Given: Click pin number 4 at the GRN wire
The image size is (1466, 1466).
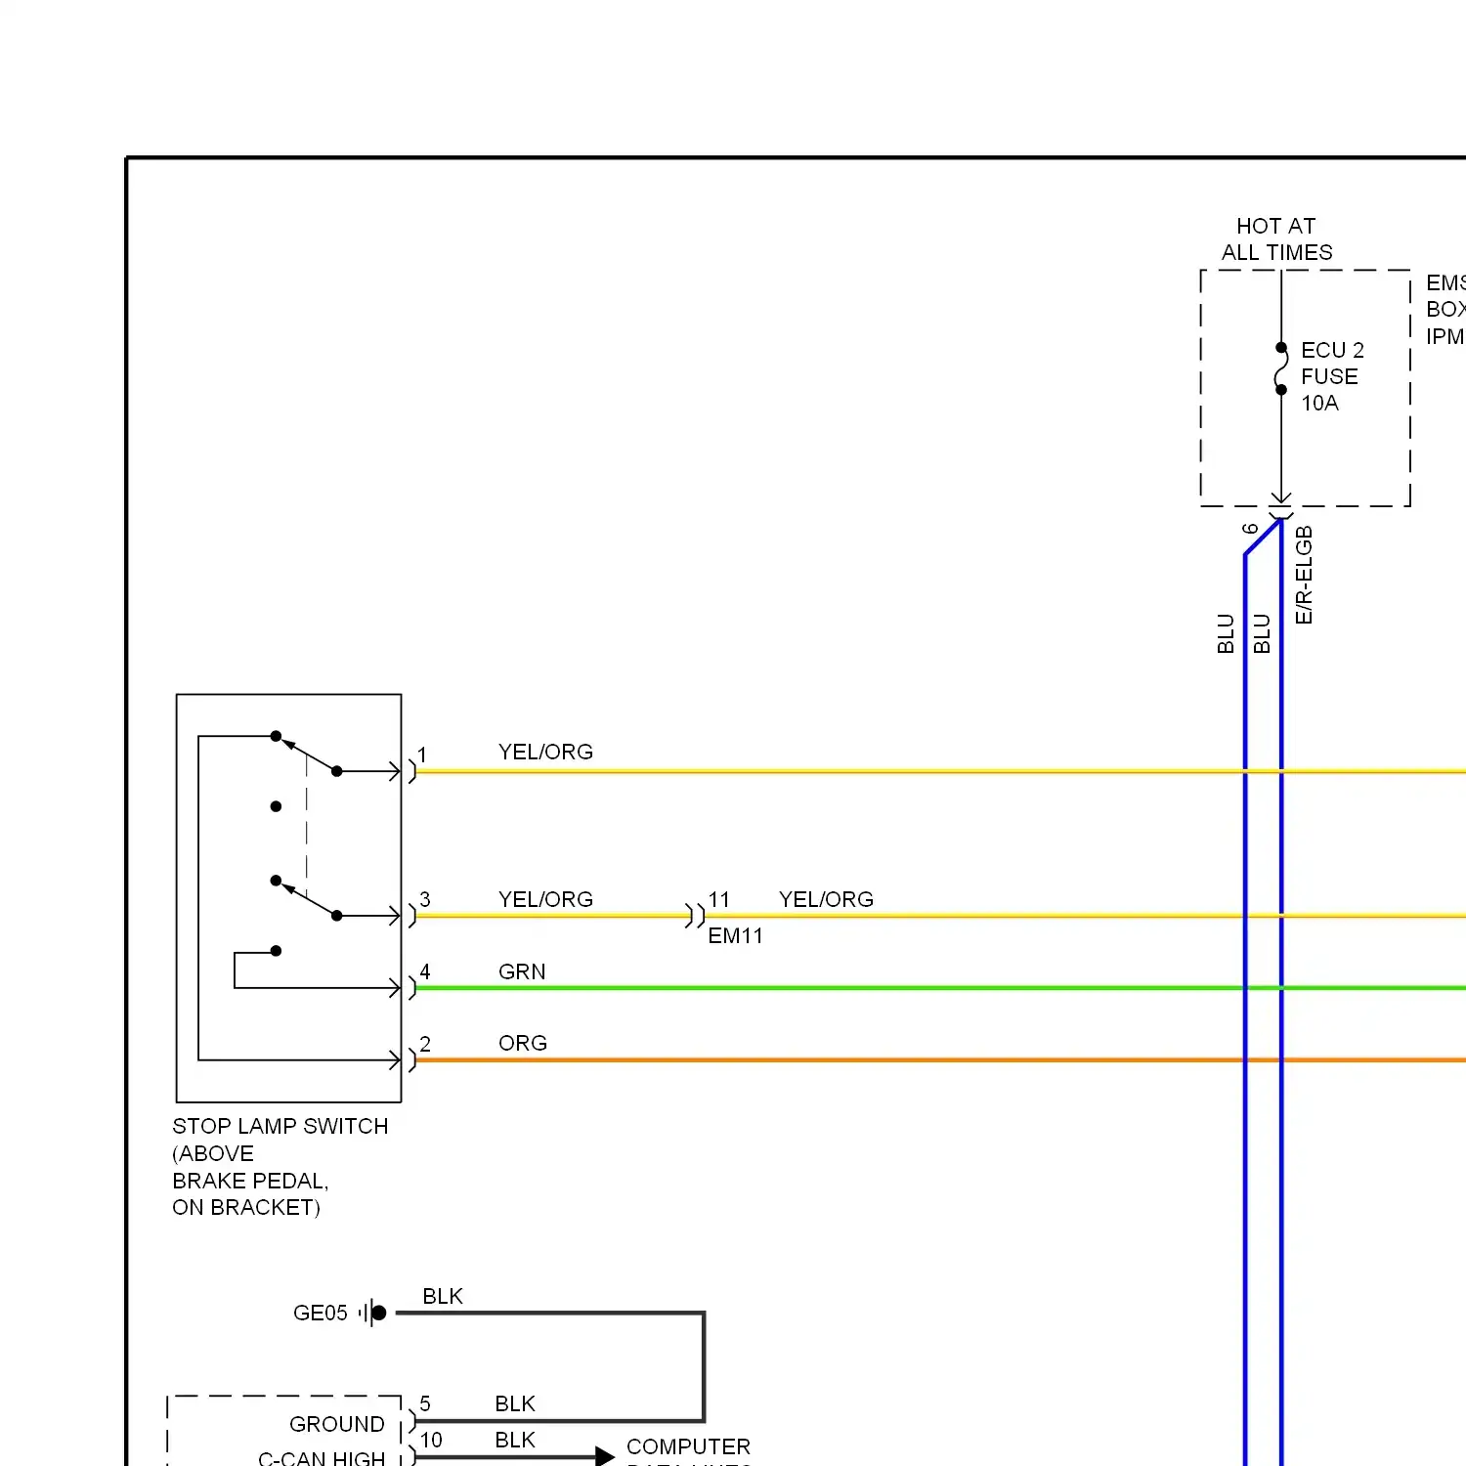Looking at the screenshot, I should [425, 971].
